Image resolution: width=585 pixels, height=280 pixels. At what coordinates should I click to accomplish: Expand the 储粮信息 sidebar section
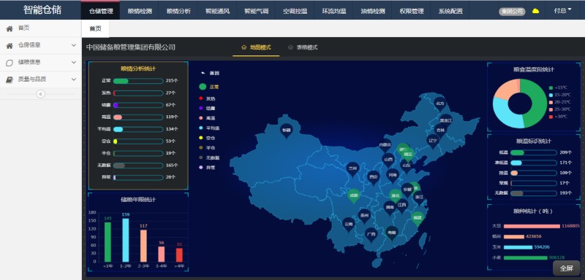coord(41,63)
